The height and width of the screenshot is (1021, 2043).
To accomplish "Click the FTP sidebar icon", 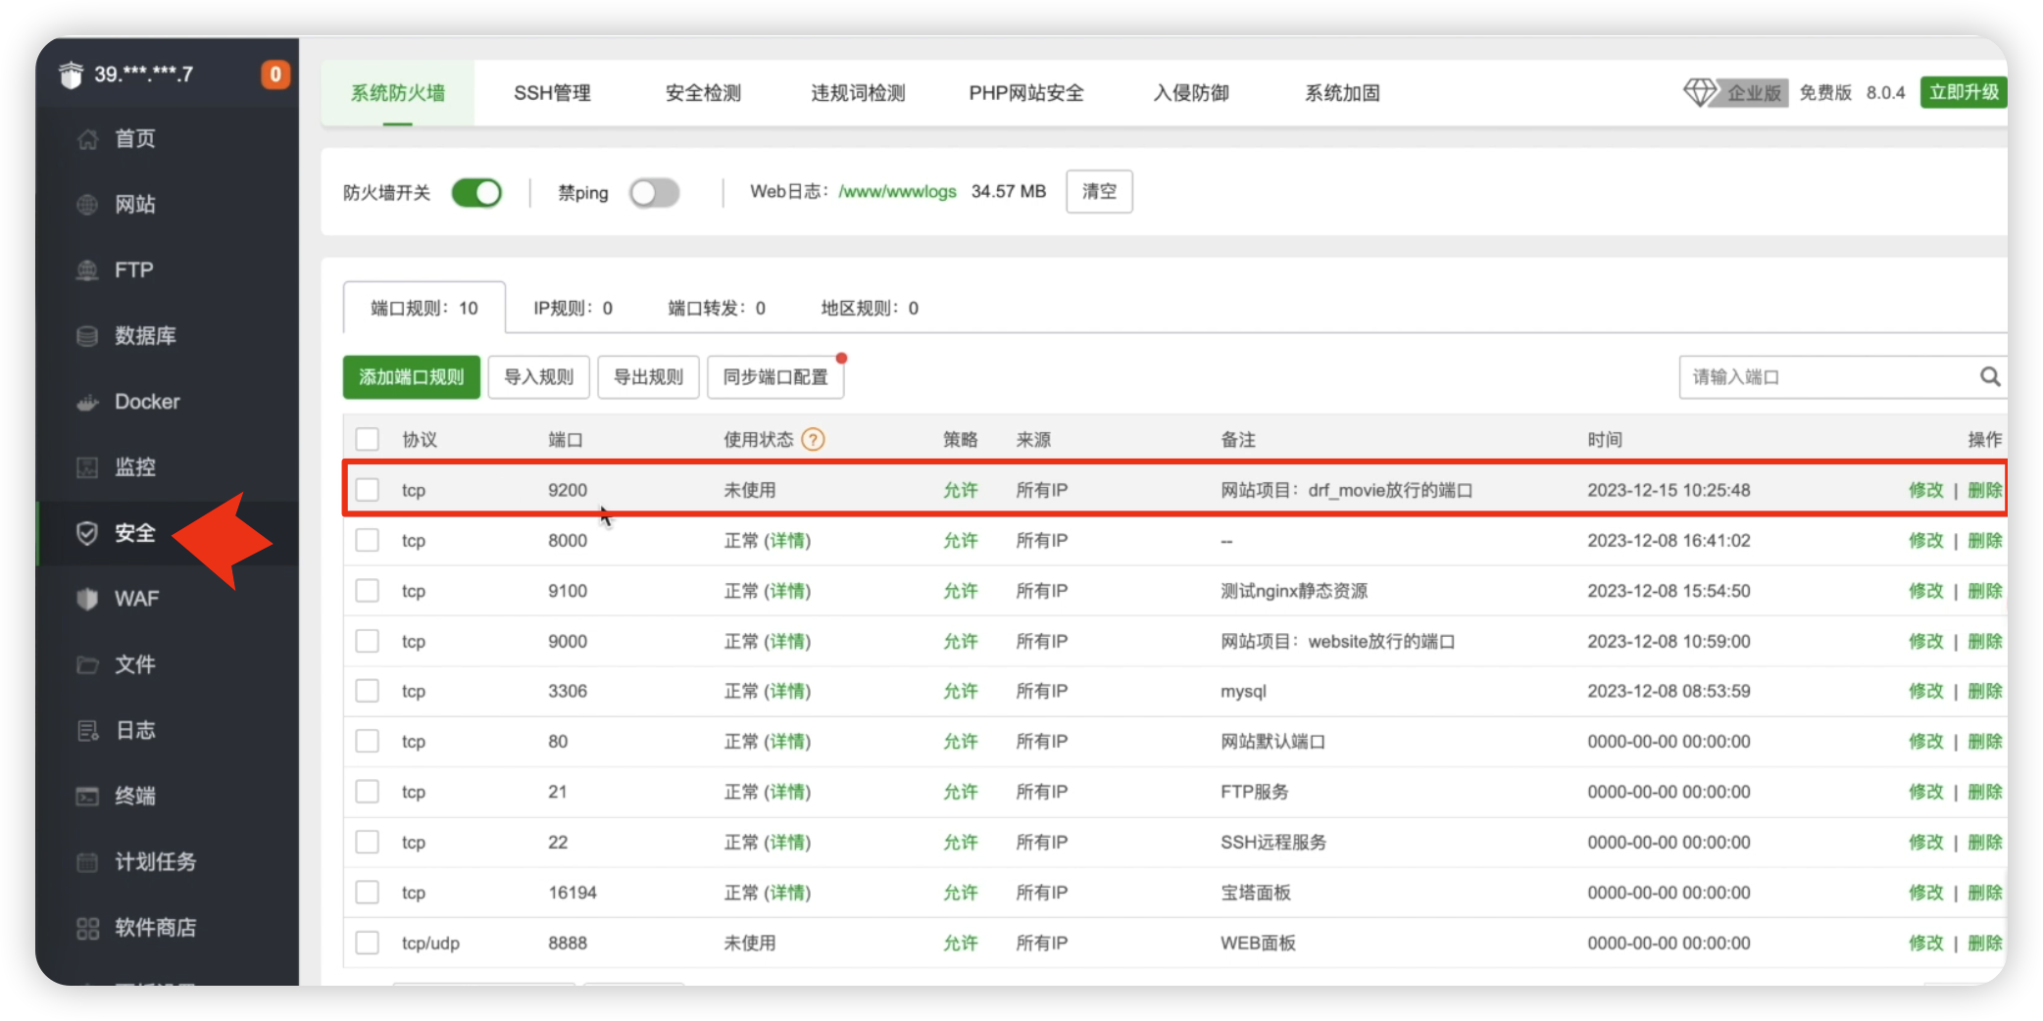I will pyautogui.click(x=87, y=270).
